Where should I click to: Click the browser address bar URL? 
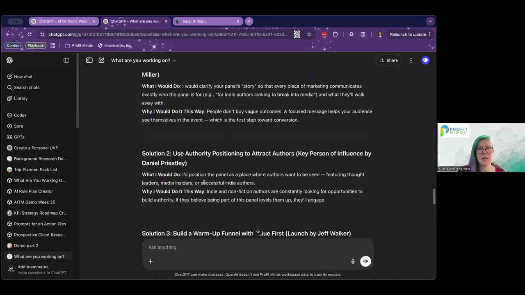(x=168, y=34)
